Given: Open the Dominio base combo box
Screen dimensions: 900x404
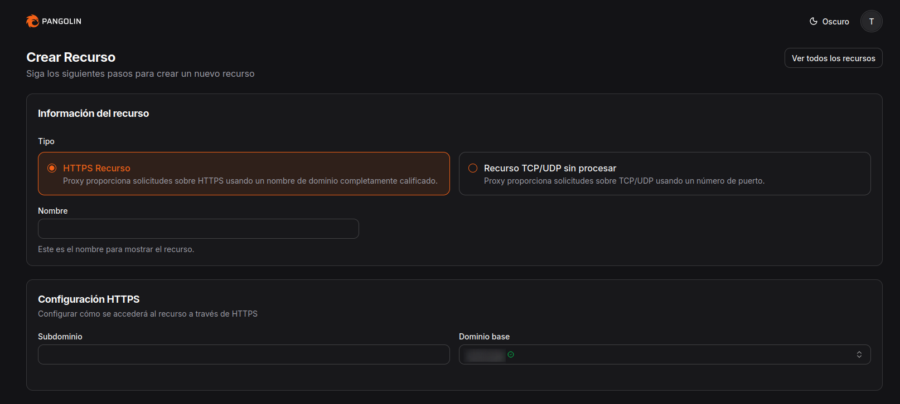Looking at the screenshot, I should [664, 354].
